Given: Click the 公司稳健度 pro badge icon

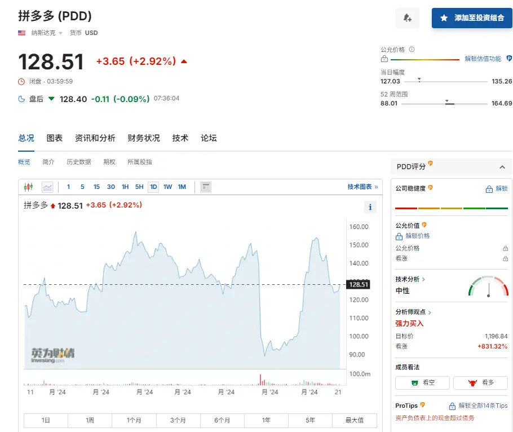Looking at the screenshot, I should [x=431, y=188].
